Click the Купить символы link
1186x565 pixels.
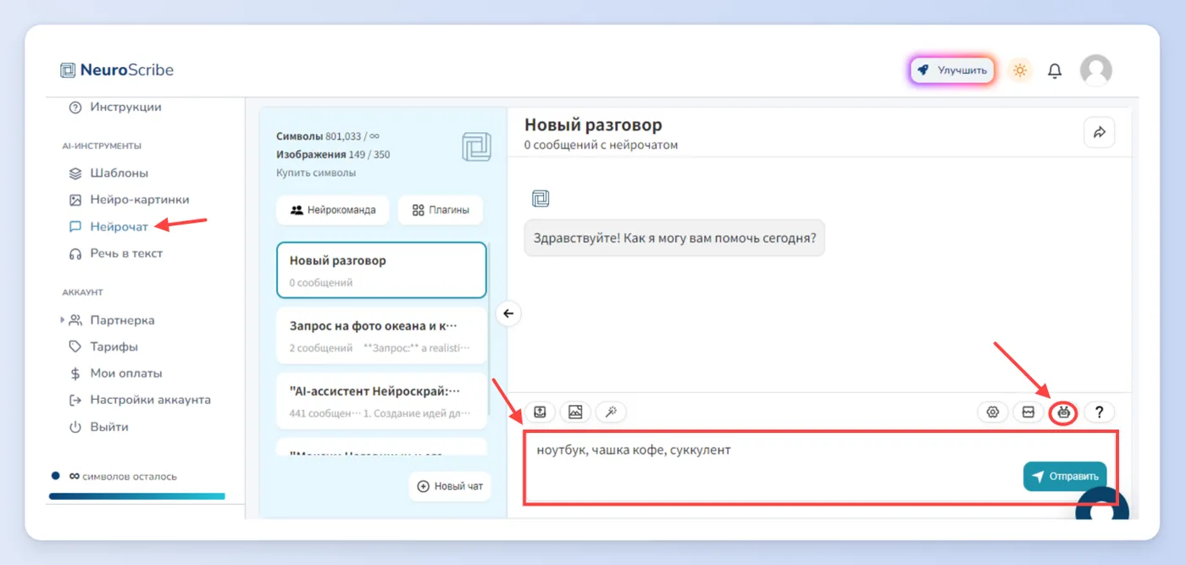click(316, 173)
